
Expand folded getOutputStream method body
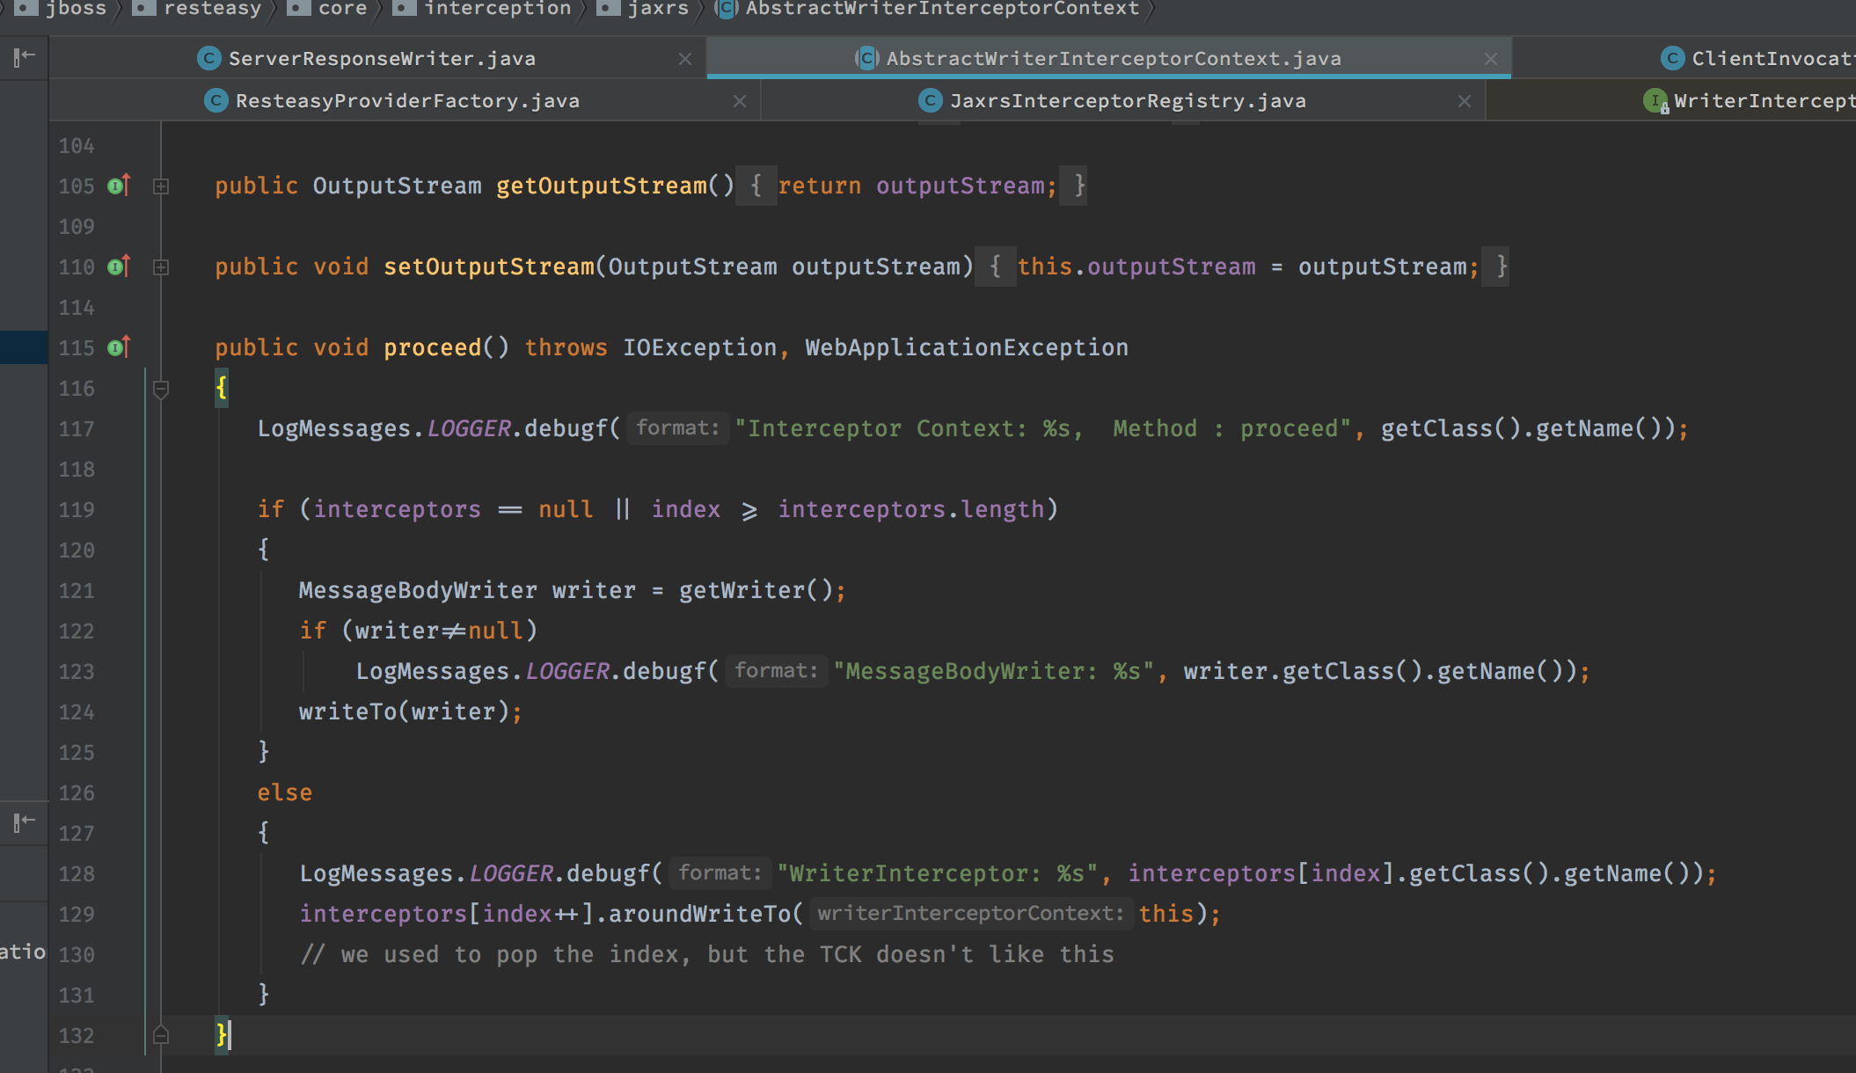(x=161, y=186)
